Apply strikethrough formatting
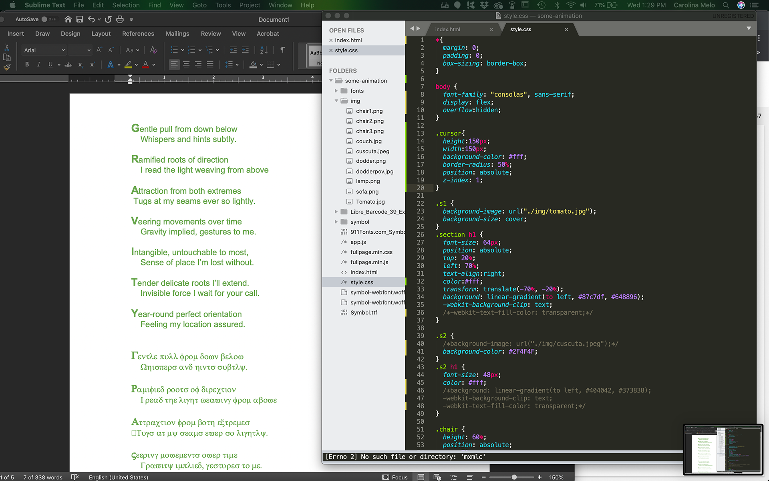This screenshot has height=481, width=769. pos(68,65)
